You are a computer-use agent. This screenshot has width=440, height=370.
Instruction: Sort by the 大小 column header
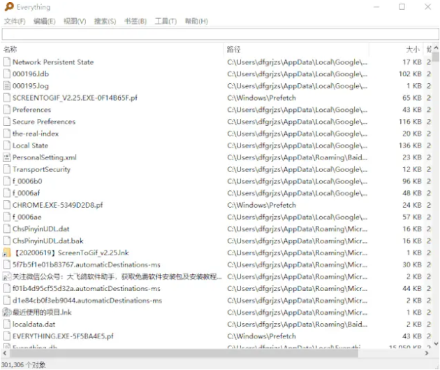396,50
